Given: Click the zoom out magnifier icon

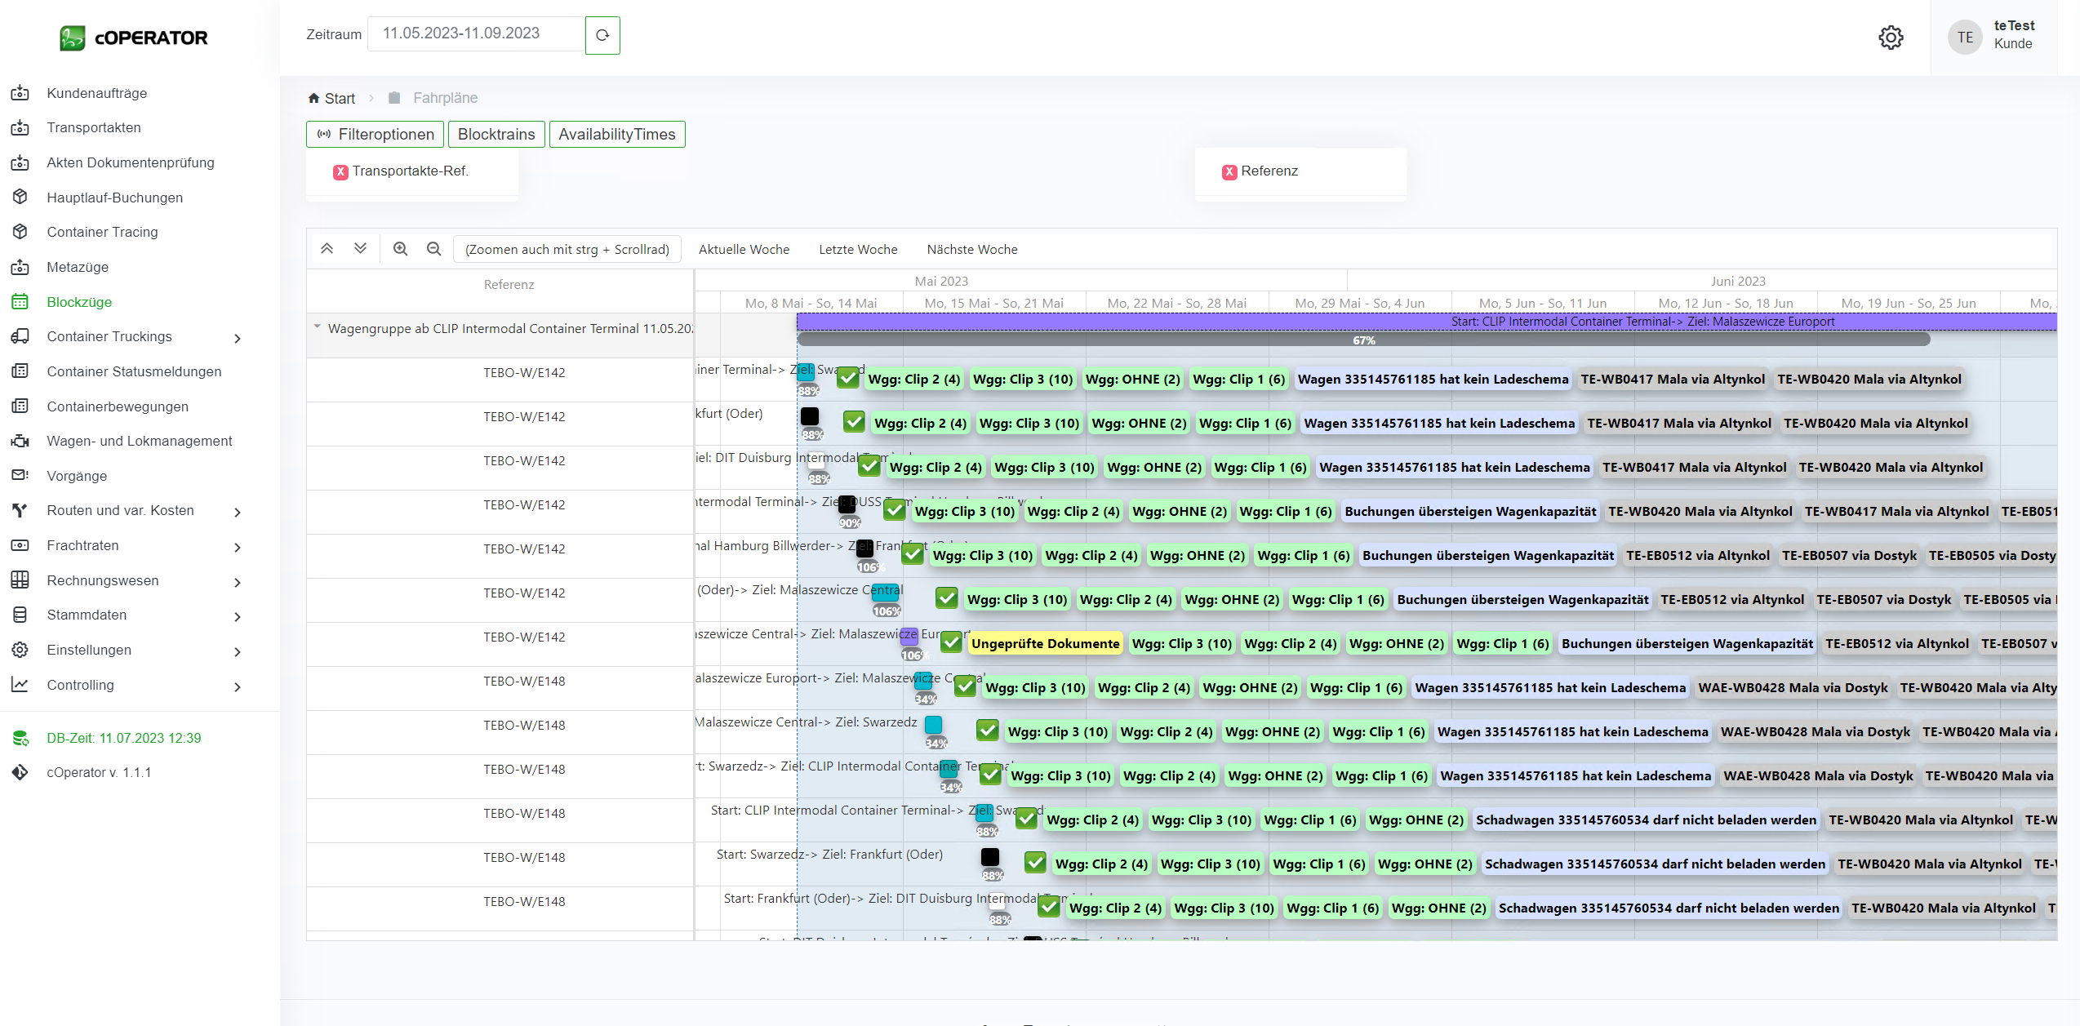Looking at the screenshot, I should tap(433, 249).
